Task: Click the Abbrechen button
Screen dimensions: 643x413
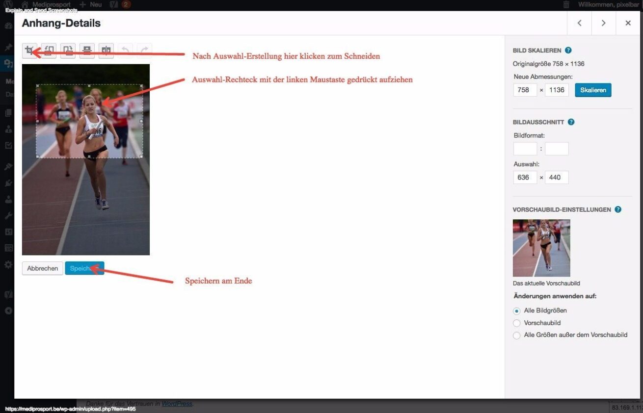Action: click(43, 268)
